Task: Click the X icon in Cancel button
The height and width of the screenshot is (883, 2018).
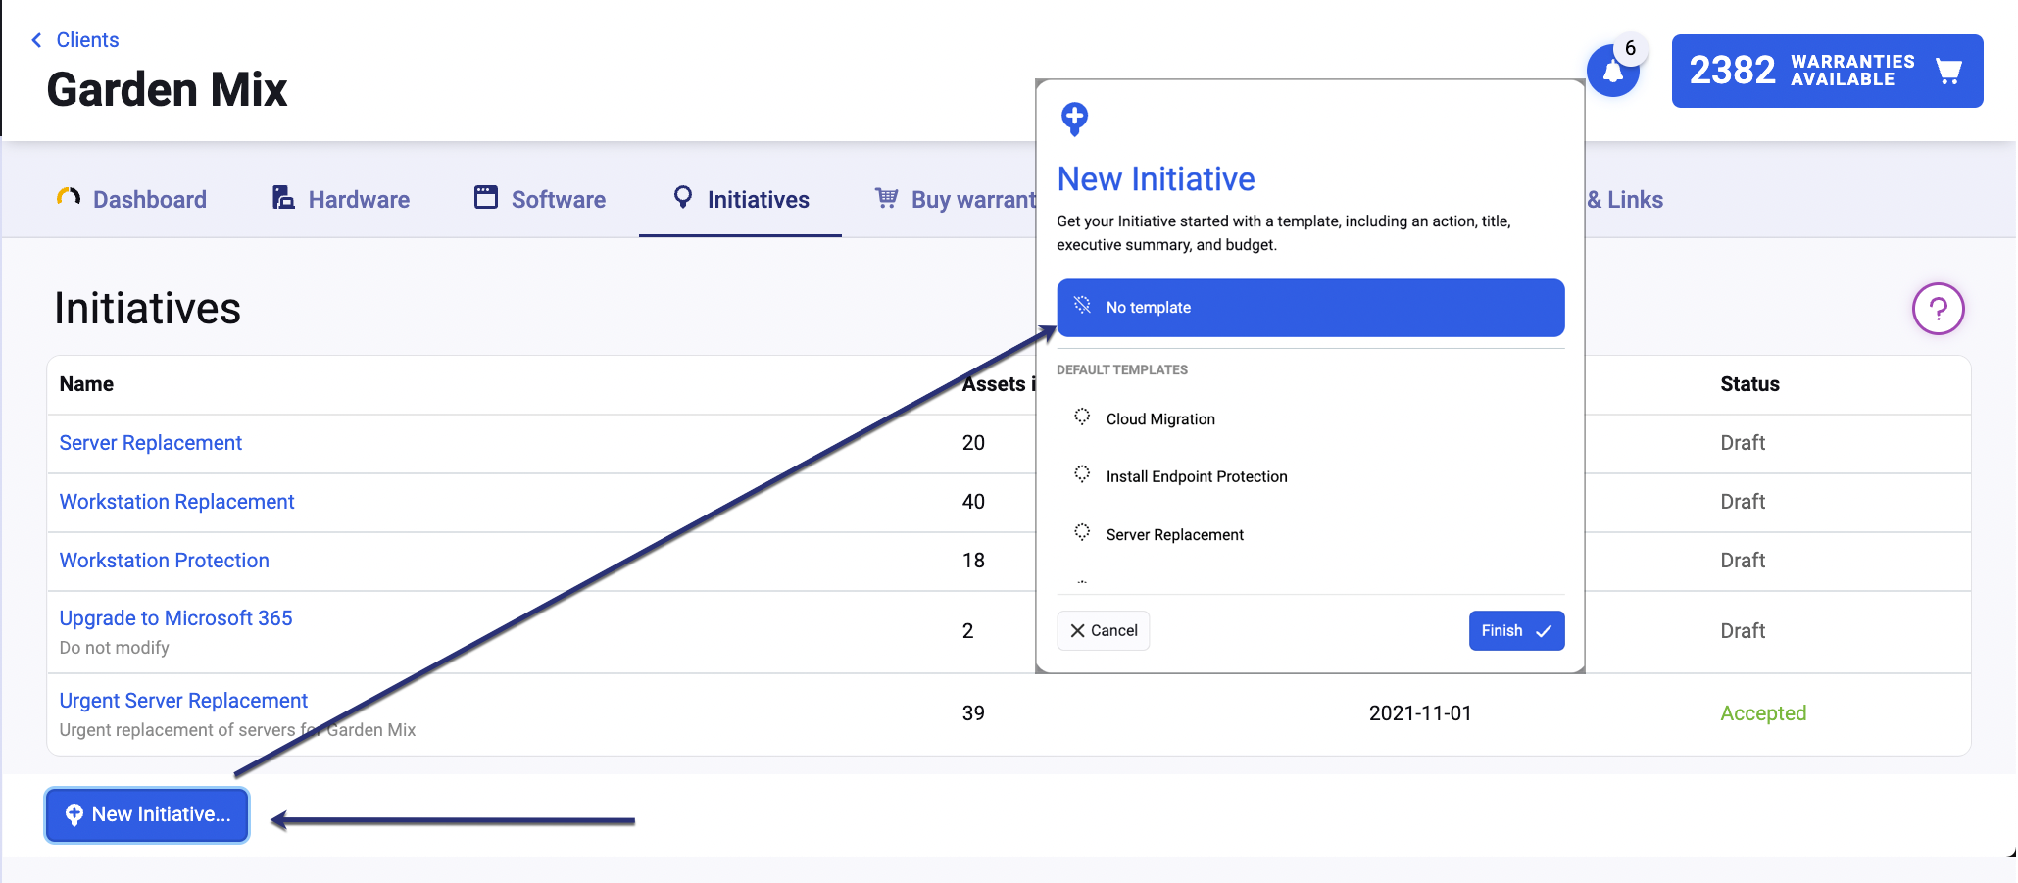Action: [1077, 631]
